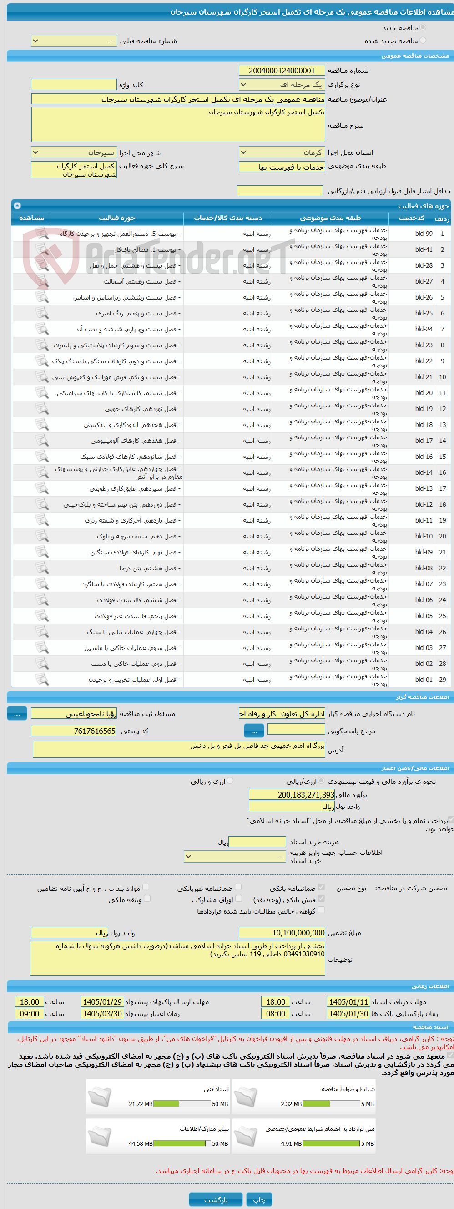
Task: Click browse button next to مرجع پاسخگویی
Action: [254, 731]
